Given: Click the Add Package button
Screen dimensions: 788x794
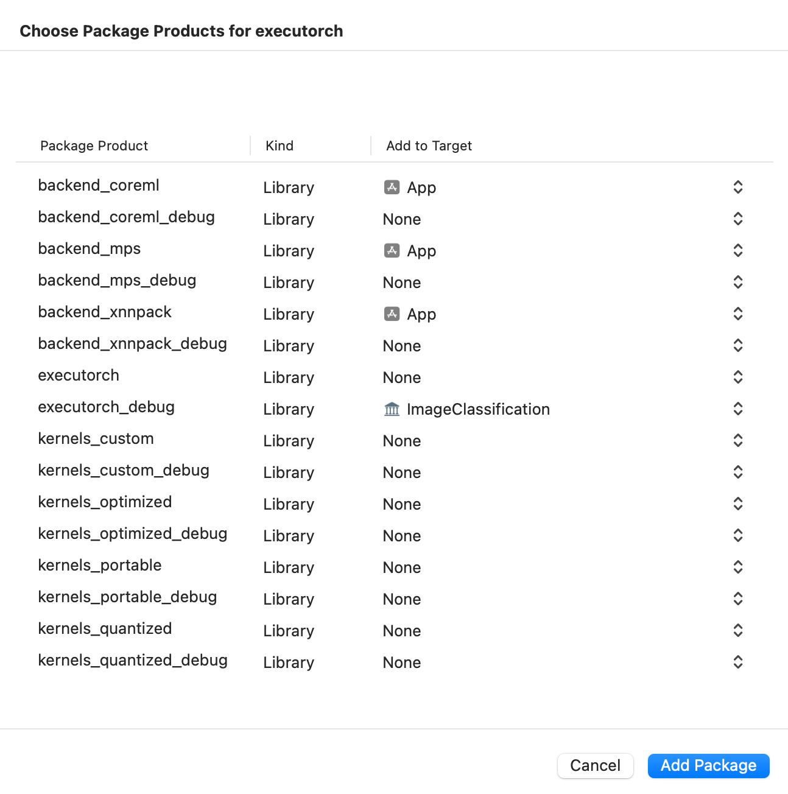Looking at the screenshot, I should click(708, 765).
